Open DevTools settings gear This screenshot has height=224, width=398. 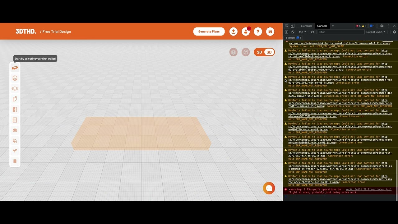(x=382, y=26)
